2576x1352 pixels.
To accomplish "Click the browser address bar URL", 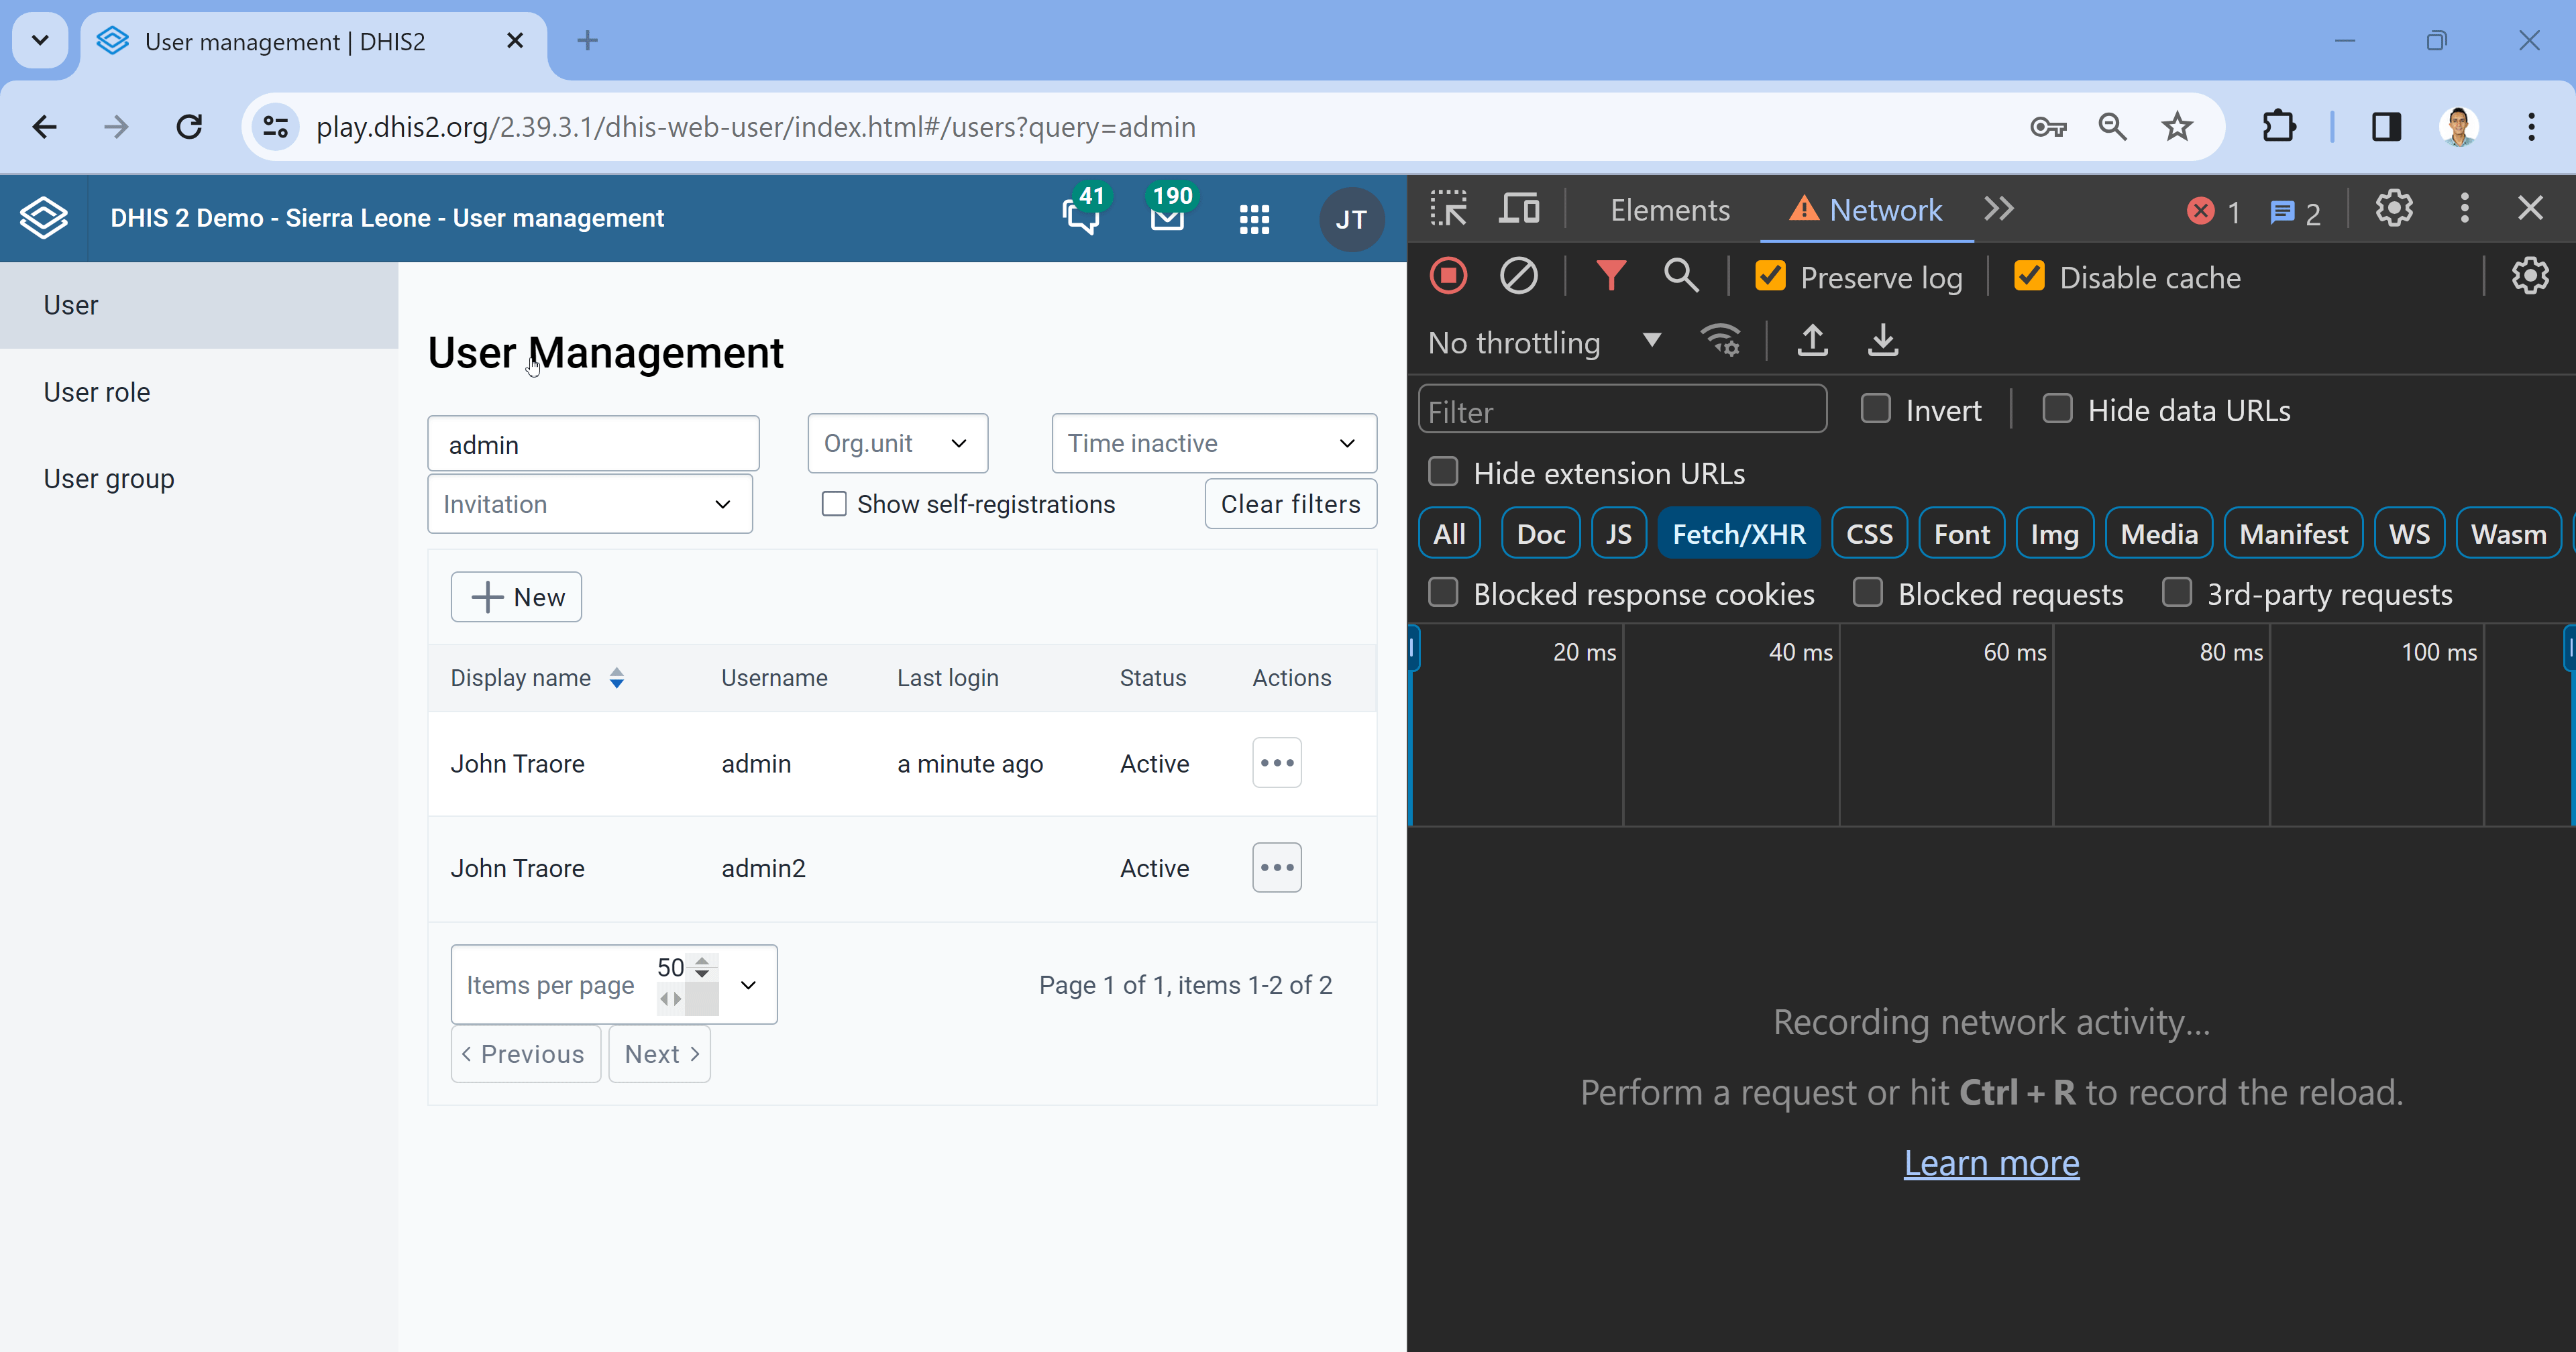I will point(756,127).
